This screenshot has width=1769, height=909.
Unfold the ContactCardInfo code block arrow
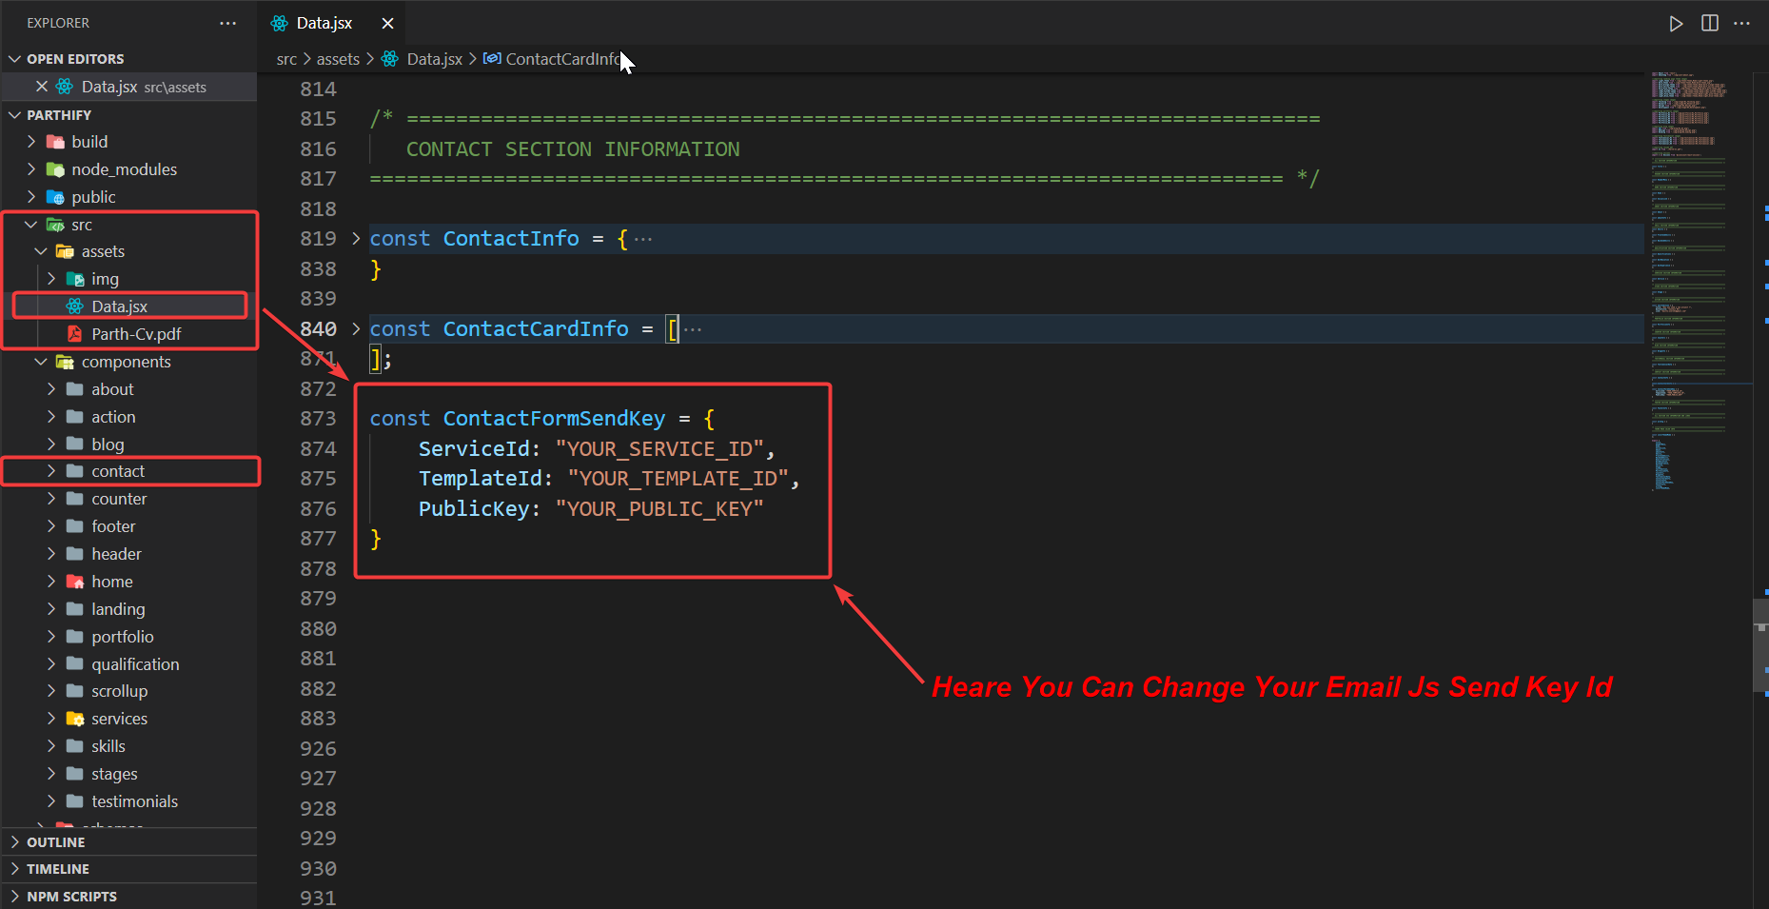point(356,329)
